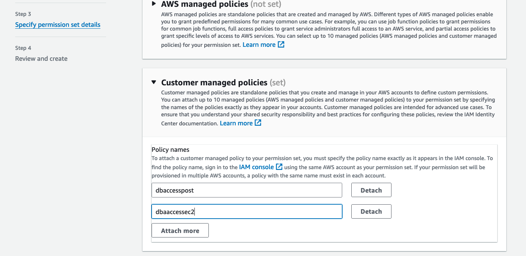Focus the dbaccesspost policy name field
This screenshot has height=256, width=526.
coord(247,190)
